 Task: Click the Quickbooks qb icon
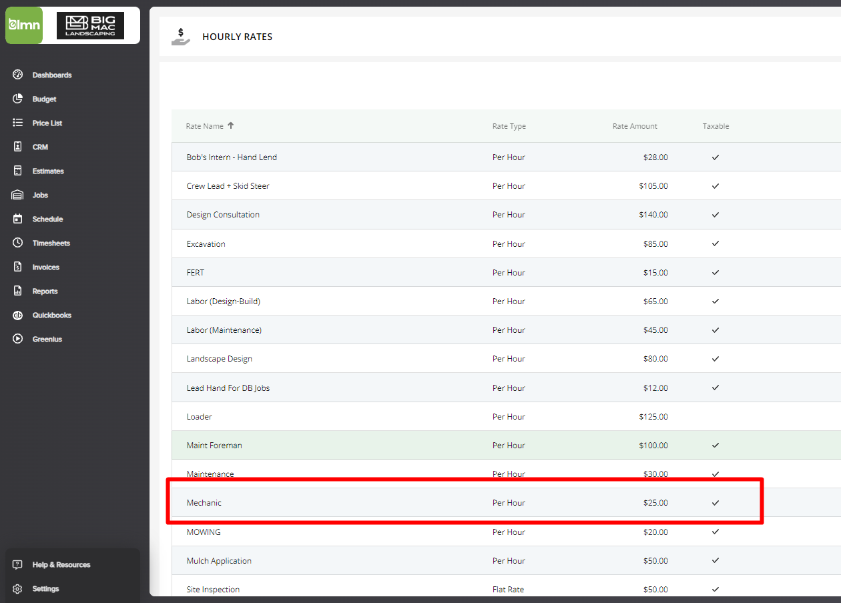pyautogui.click(x=18, y=315)
